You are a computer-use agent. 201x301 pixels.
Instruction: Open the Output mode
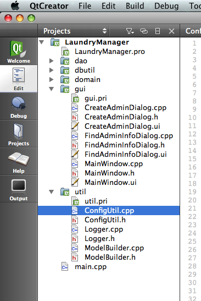19,189
